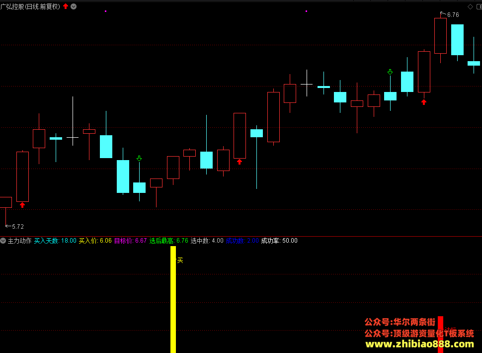Click the 成功率: 50.00 value

click(x=279, y=241)
